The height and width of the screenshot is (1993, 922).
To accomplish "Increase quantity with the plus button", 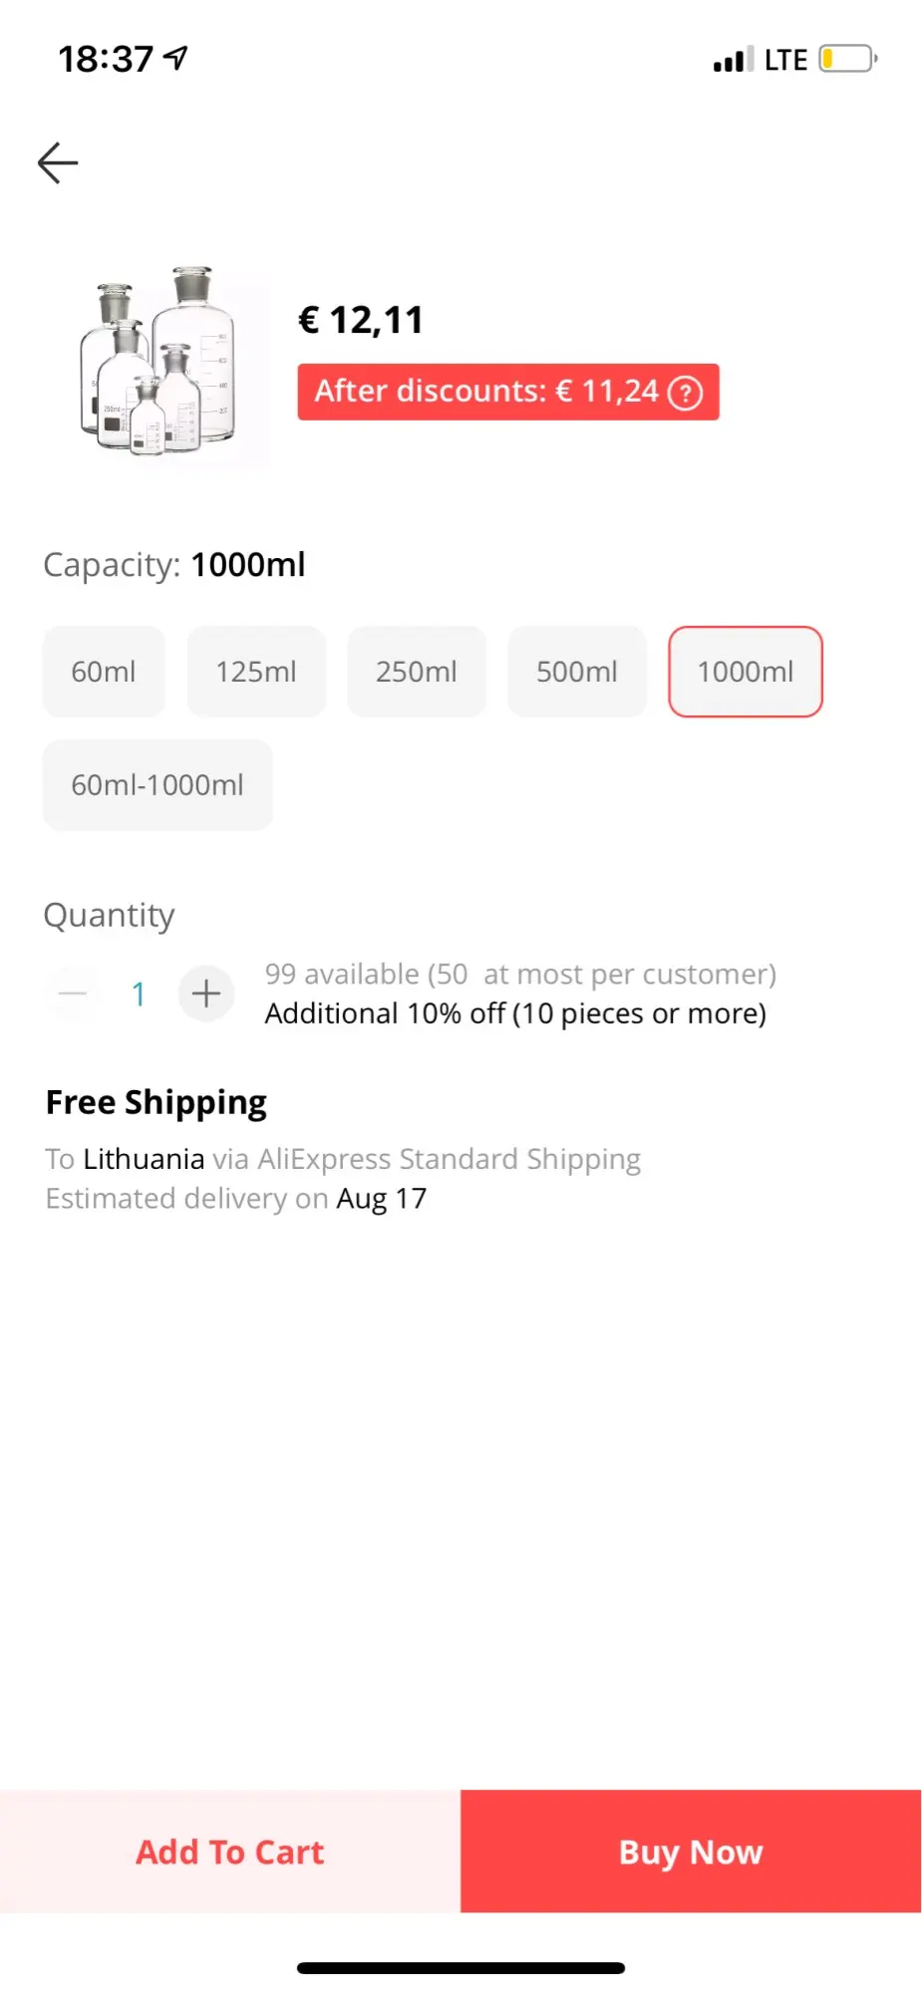I will tap(206, 994).
